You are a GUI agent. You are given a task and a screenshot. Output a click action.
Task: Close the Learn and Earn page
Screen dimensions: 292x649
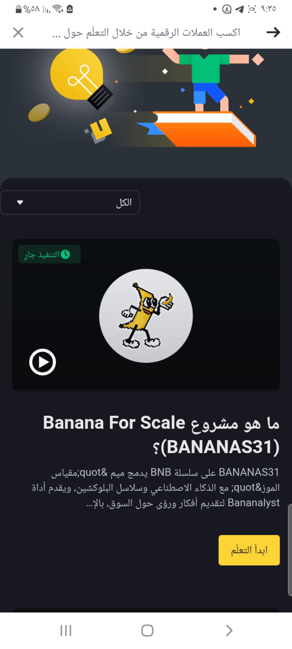[18, 32]
